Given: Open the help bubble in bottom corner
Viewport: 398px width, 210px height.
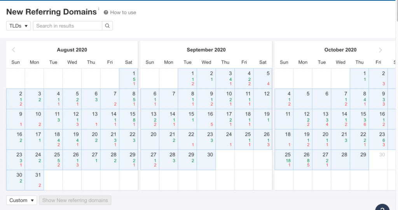Looking at the screenshot, I should point(382,207).
